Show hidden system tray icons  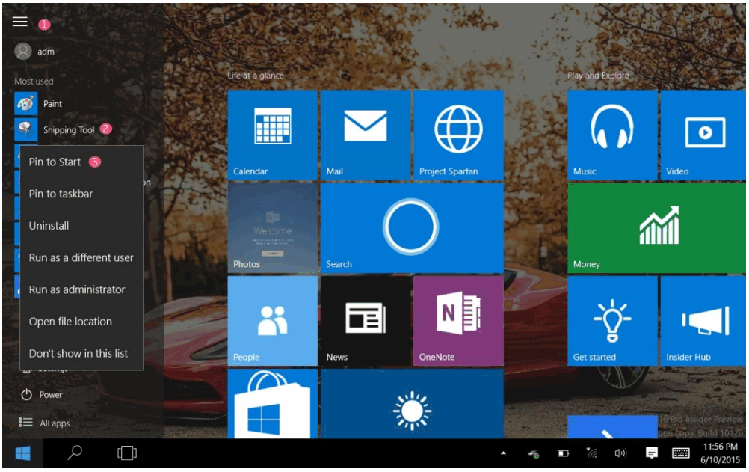pyautogui.click(x=503, y=453)
